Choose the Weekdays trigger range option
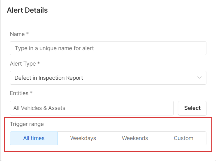The height and width of the screenshot is (161, 216). point(83,138)
